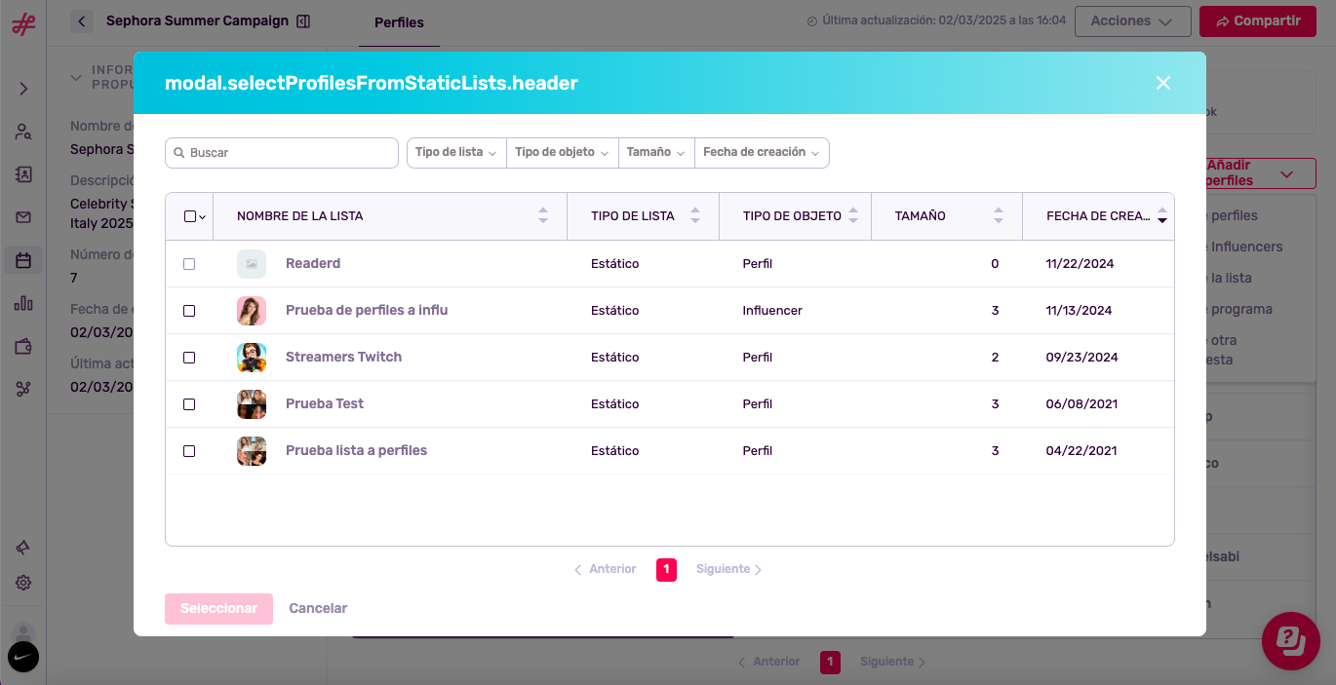Open the Prueba de perfiles a influ name

[367, 311]
